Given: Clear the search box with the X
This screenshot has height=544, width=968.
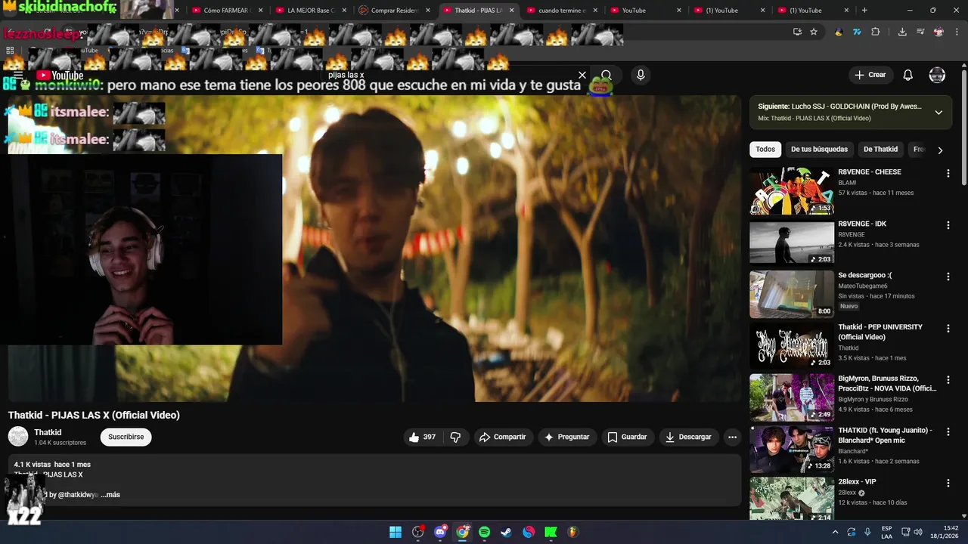Looking at the screenshot, I should [582, 75].
